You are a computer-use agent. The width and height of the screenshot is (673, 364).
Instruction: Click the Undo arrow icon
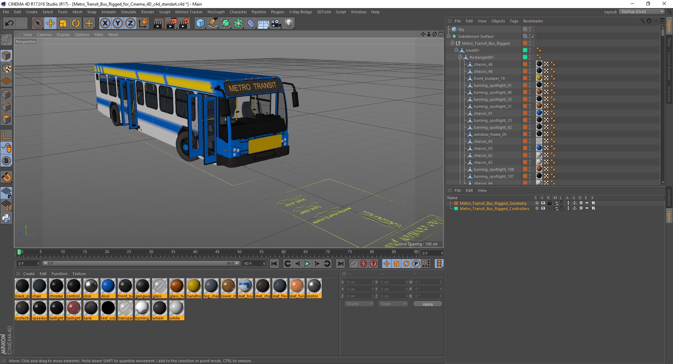point(9,23)
